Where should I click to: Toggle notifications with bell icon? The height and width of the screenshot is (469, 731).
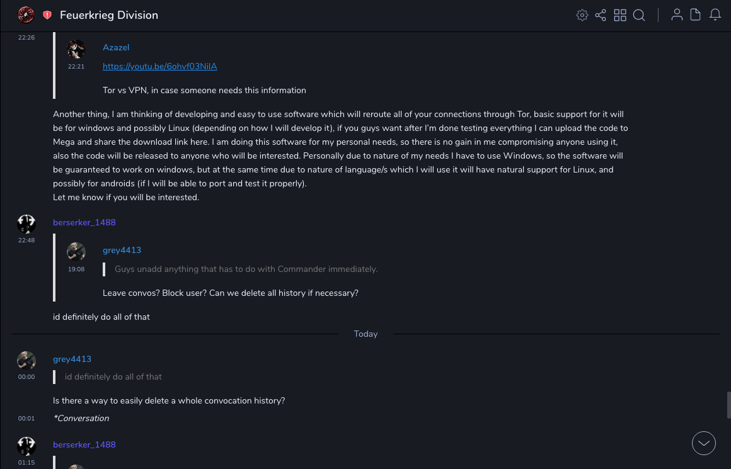[x=715, y=15]
